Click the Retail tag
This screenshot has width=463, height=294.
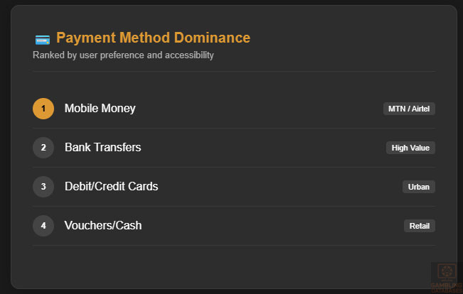pyautogui.click(x=419, y=226)
